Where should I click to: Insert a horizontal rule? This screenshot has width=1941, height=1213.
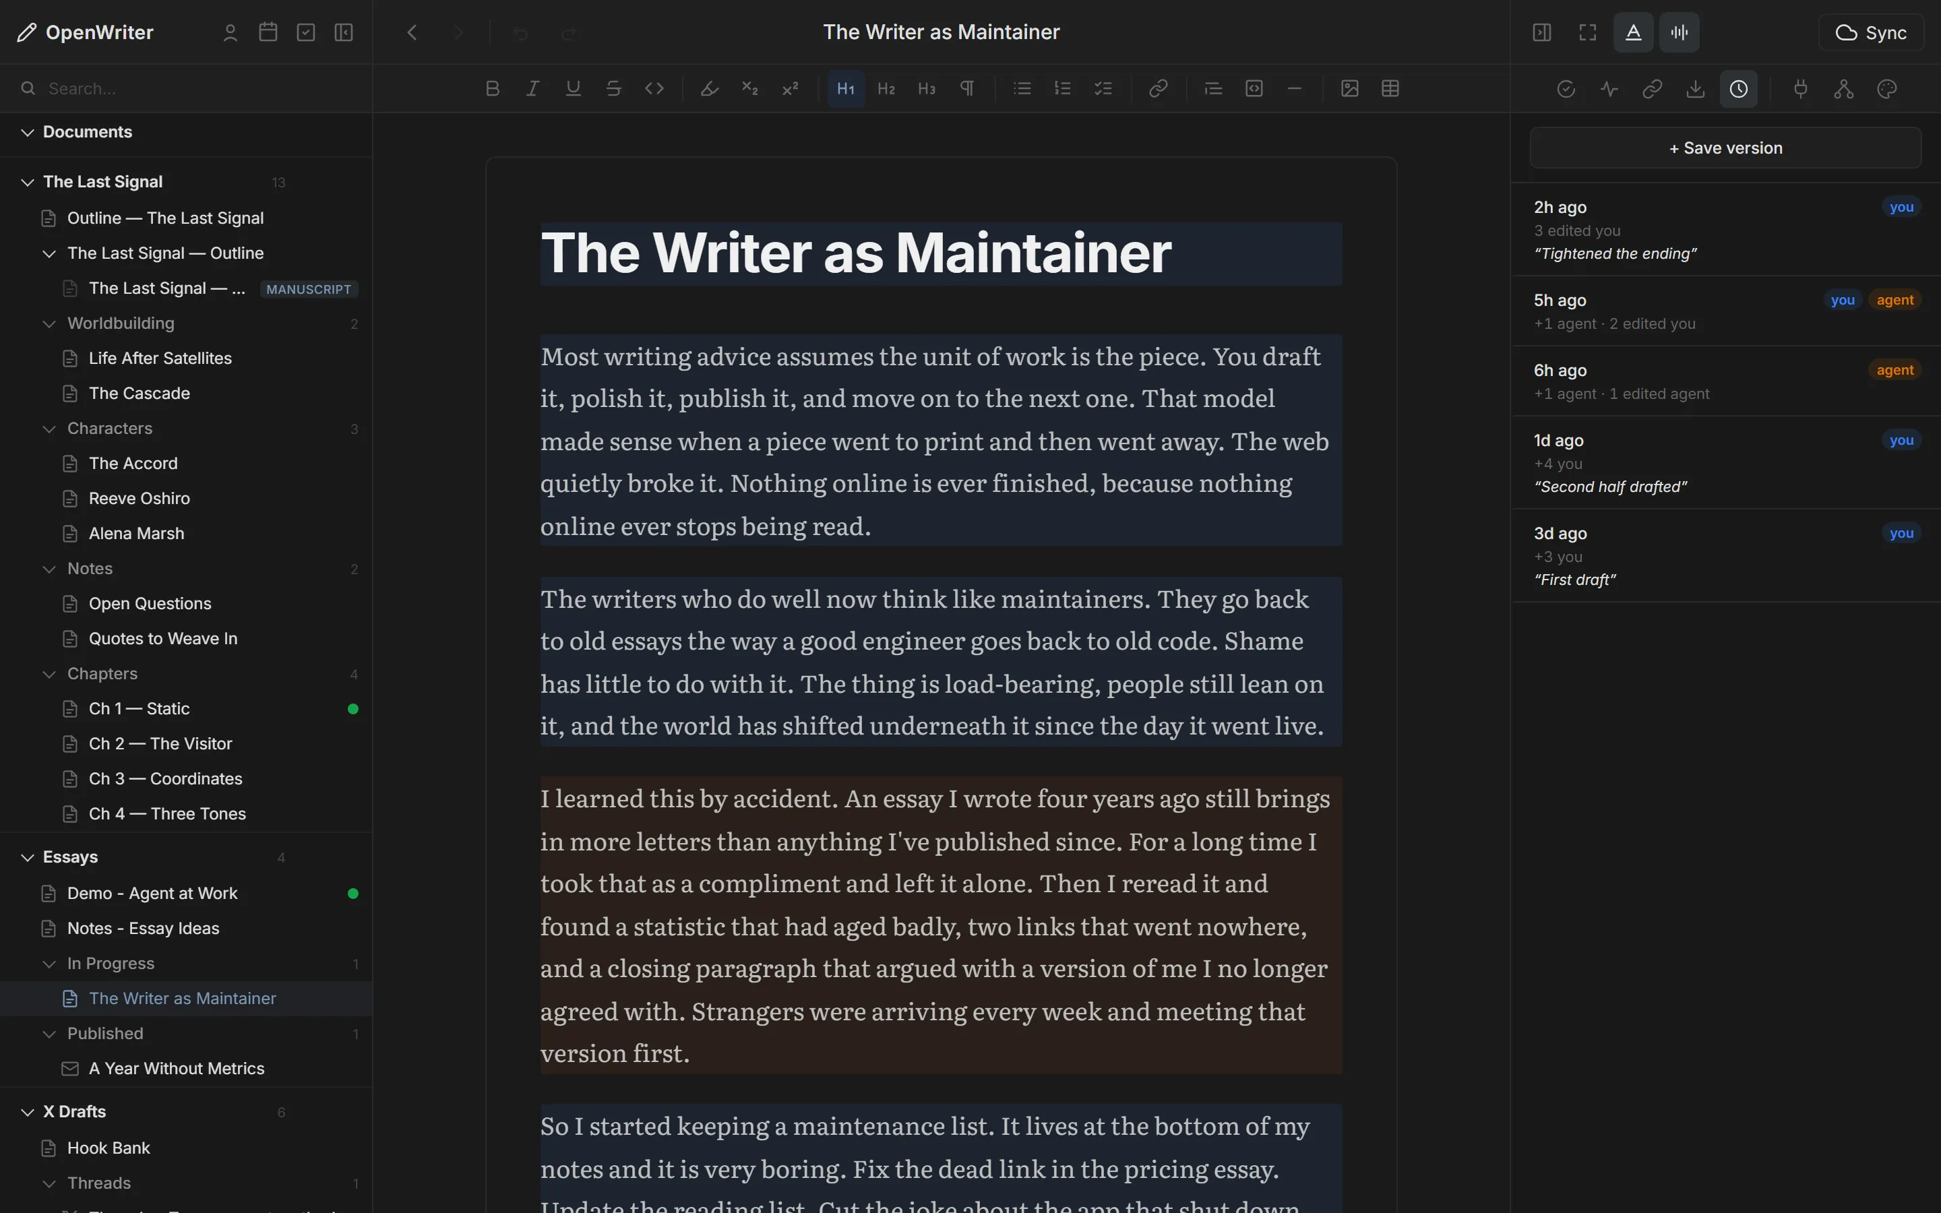pyautogui.click(x=1295, y=88)
